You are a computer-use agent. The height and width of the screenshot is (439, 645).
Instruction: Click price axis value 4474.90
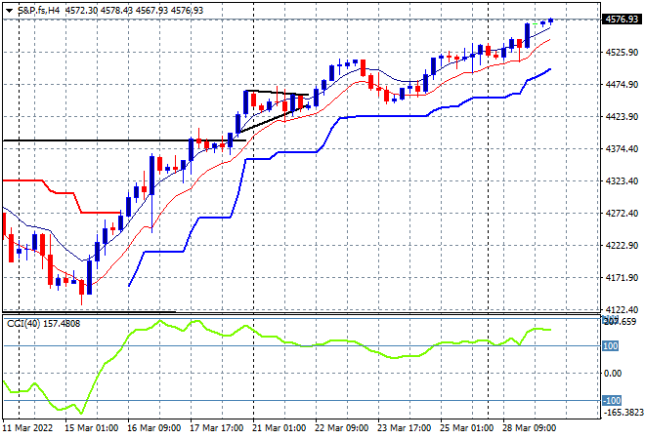622,84
